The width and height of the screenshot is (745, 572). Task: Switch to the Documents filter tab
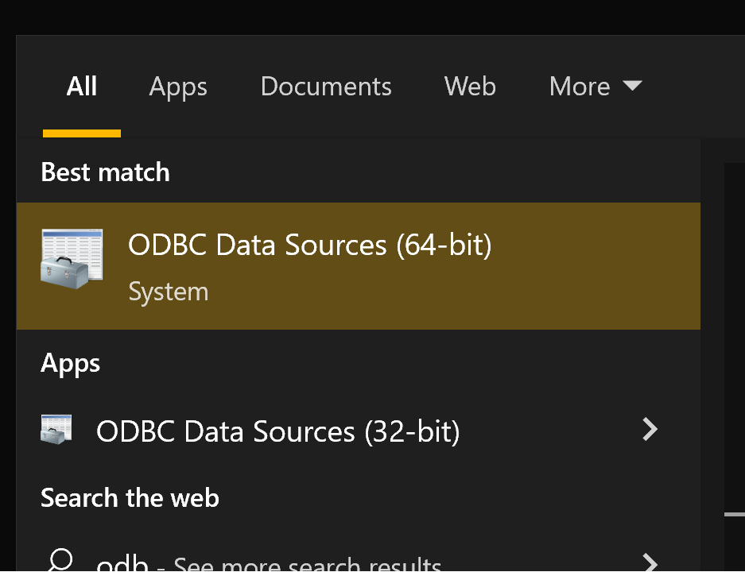coord(326,86)
